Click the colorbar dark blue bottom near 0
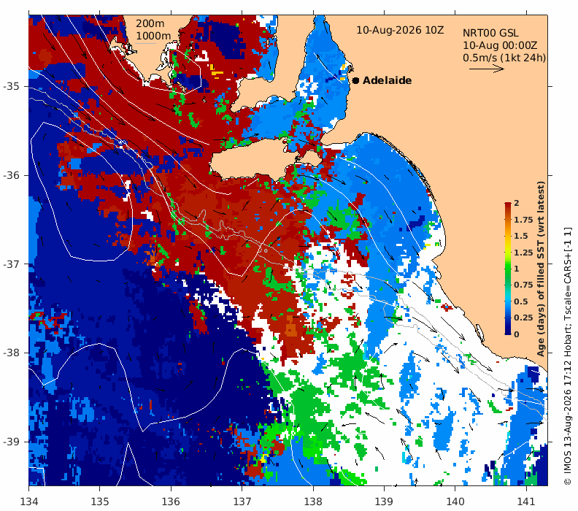 tap(508, 331)
